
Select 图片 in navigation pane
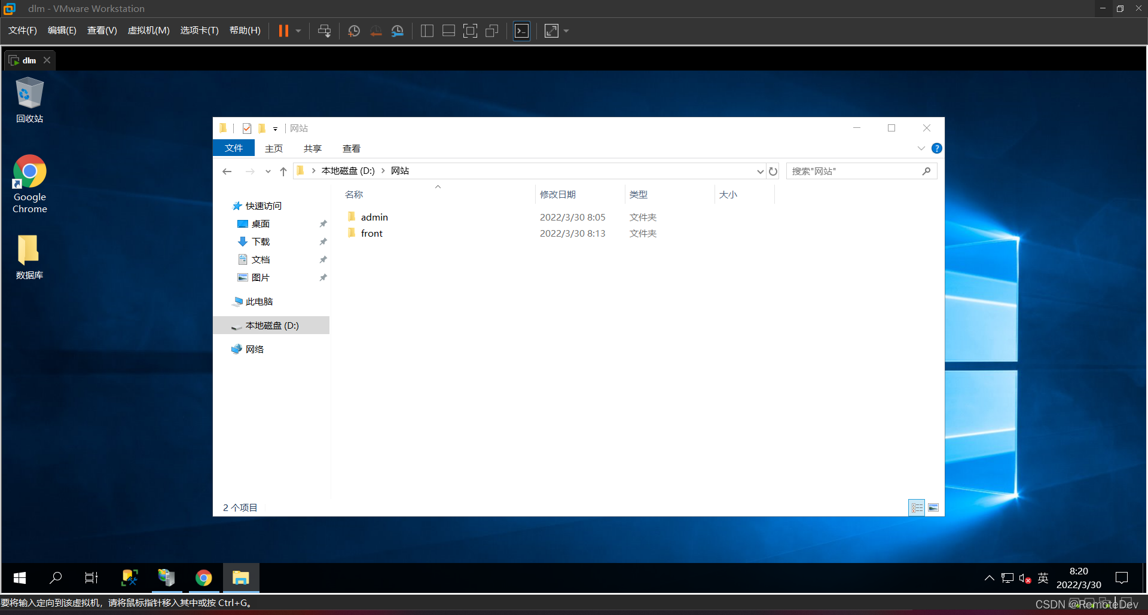(x=260, y=277)
